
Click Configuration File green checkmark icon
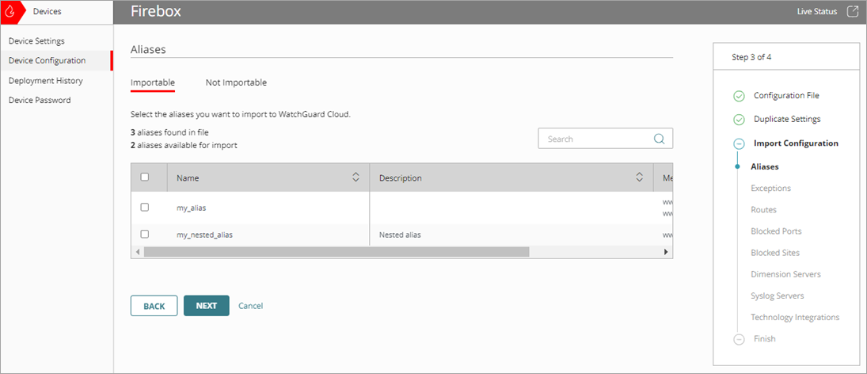point(739,96)
